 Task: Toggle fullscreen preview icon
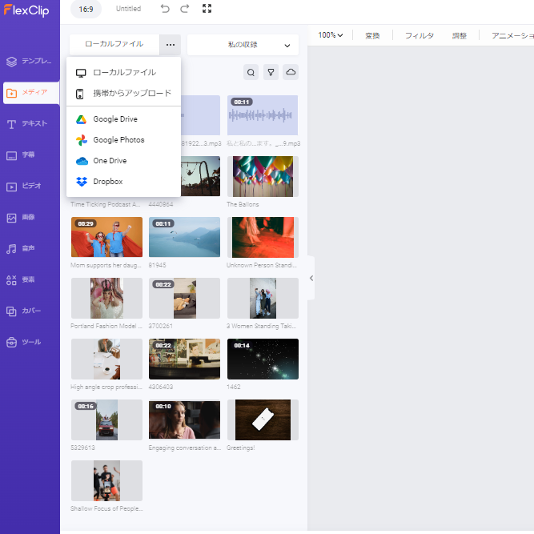[x=207, y=9]
